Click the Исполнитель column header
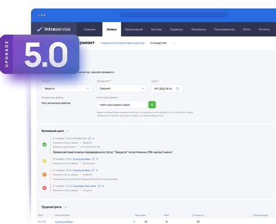This screenshot has height=224, width=276. [x=62, y=215]
